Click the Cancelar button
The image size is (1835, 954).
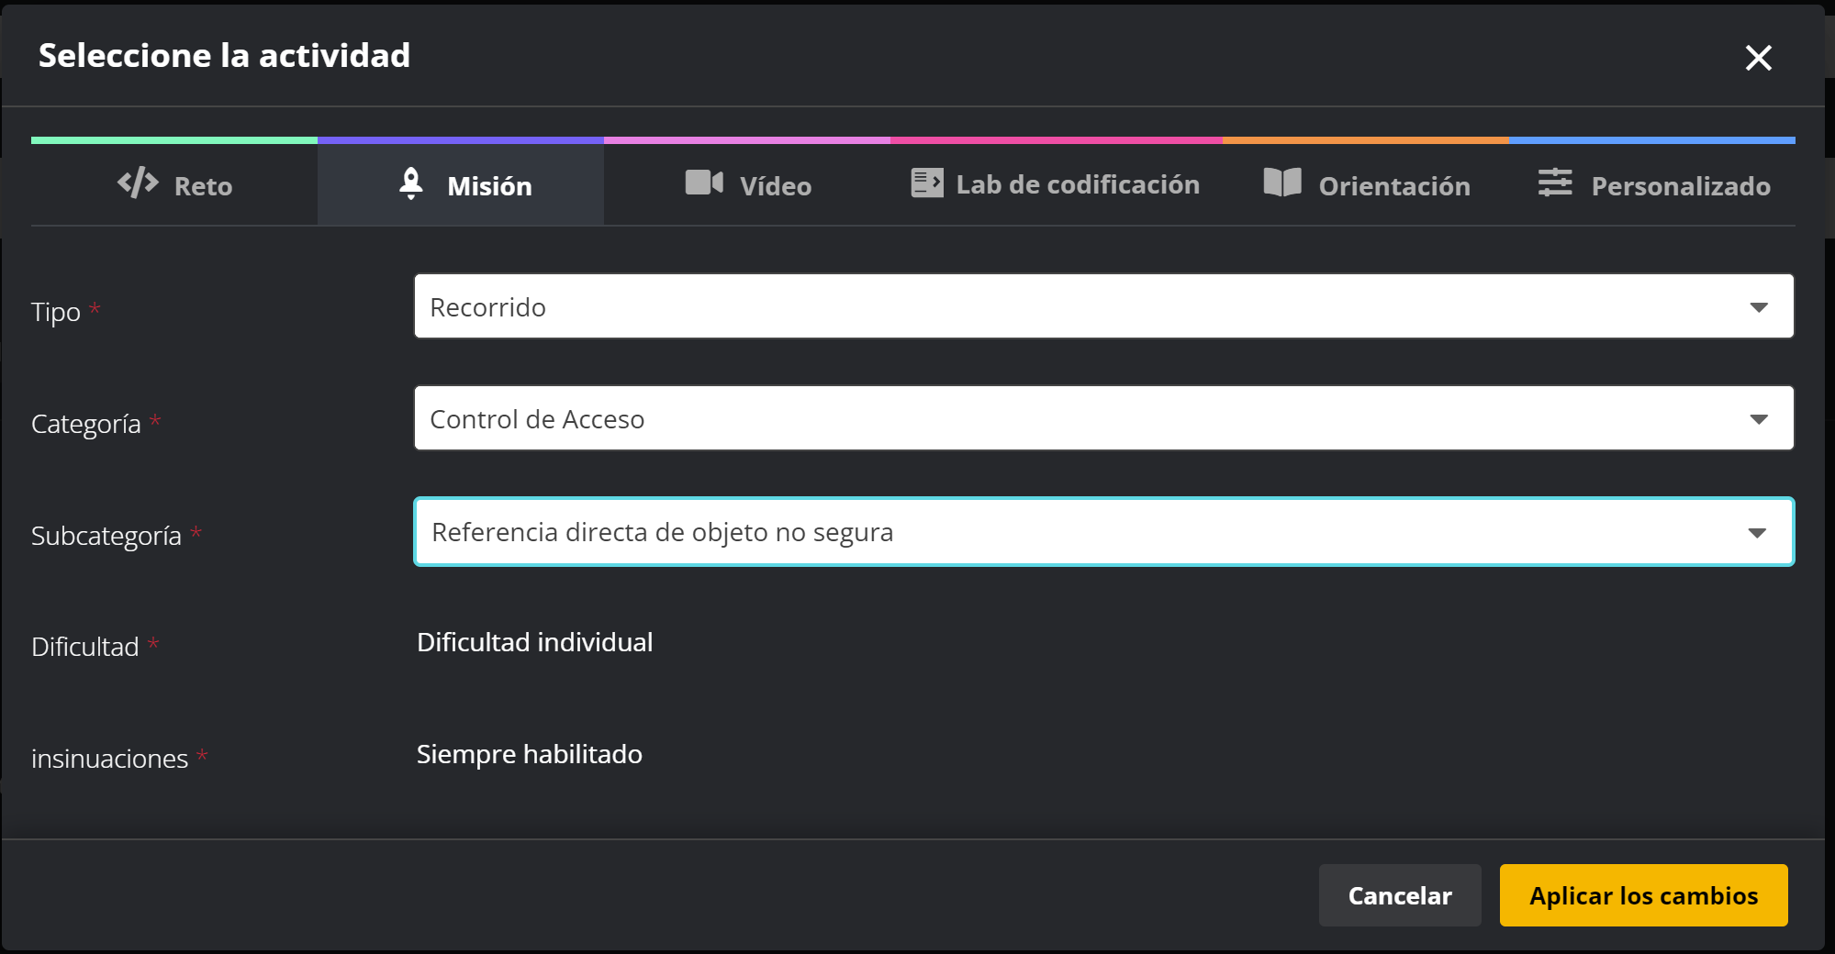click(x=1400, y=895)
